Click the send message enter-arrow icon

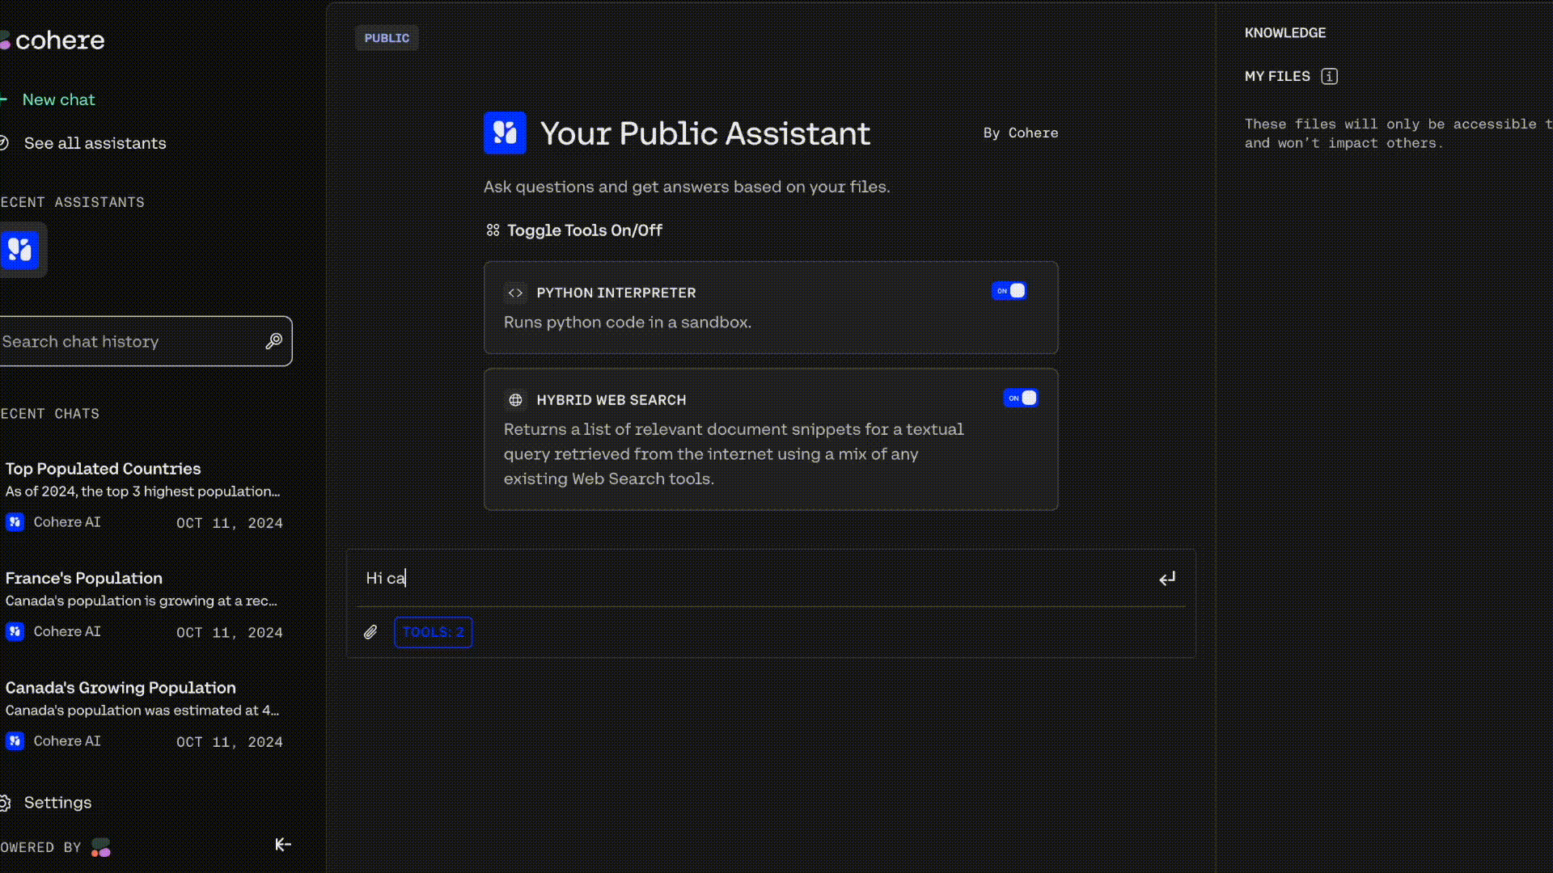(x=1166, y=579)
